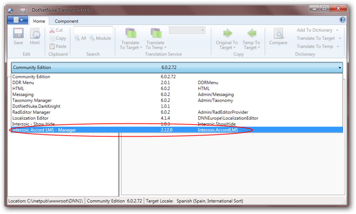Click the window resize grip corner
Viewport: 356px width, 214px height.
(344, 202)
